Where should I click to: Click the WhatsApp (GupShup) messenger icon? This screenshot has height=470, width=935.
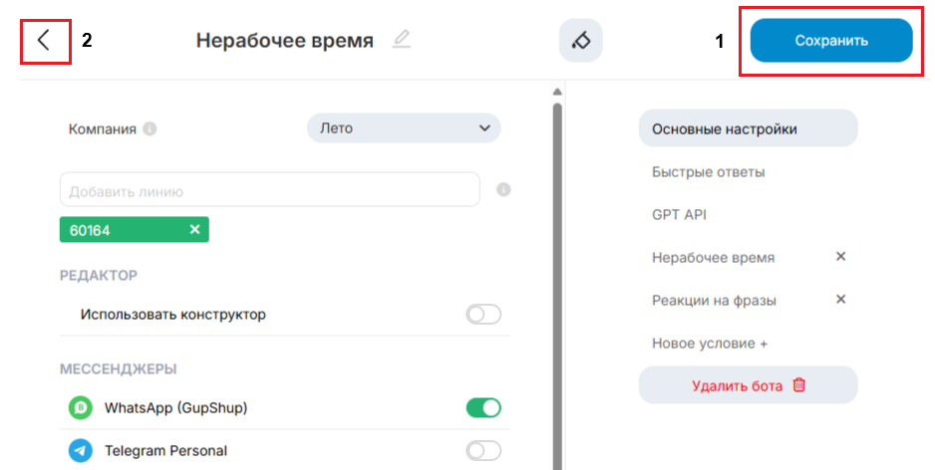click(x=81, y=407)
